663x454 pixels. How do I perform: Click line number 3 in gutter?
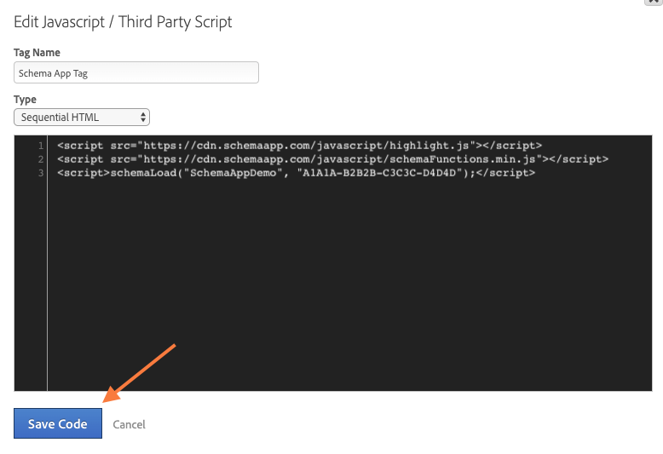click(x=41, y=173)
